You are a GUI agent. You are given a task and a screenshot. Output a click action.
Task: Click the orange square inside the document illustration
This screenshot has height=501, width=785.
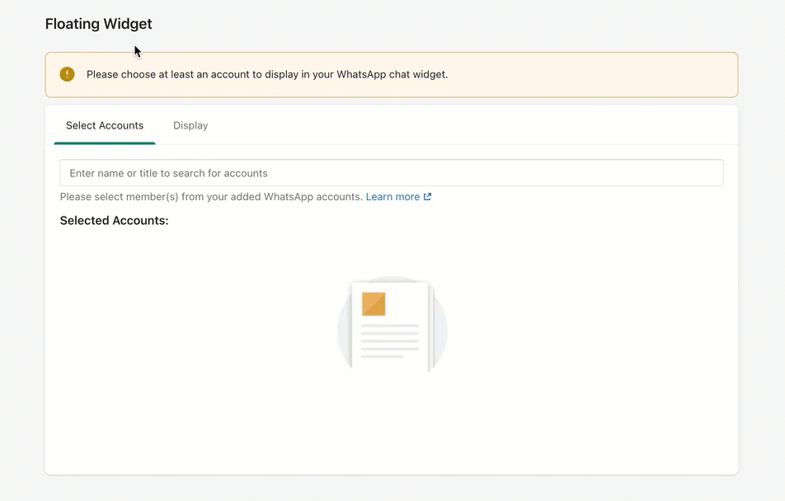coord(374,304)
